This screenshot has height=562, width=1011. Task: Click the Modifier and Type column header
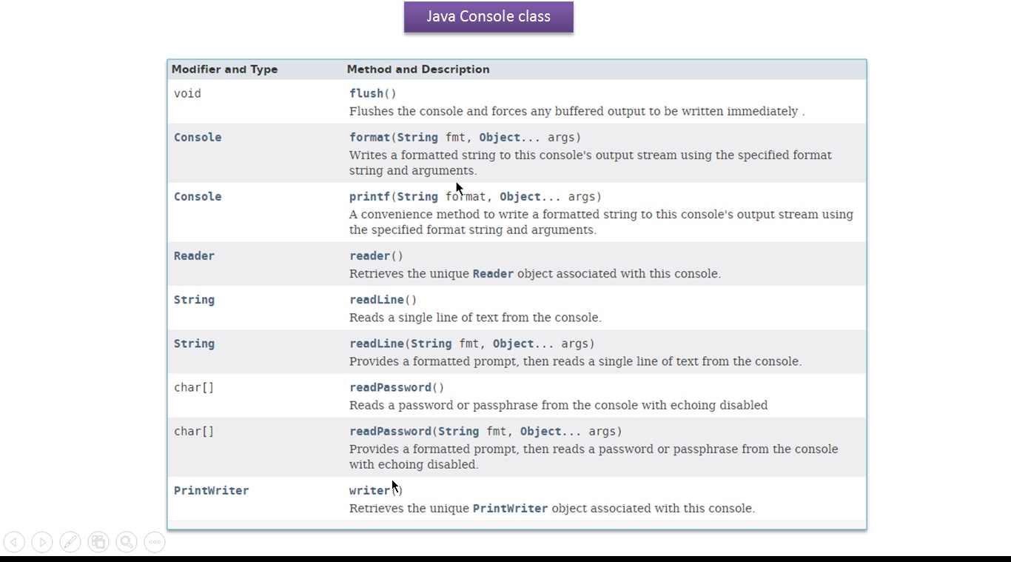point(224,69)
